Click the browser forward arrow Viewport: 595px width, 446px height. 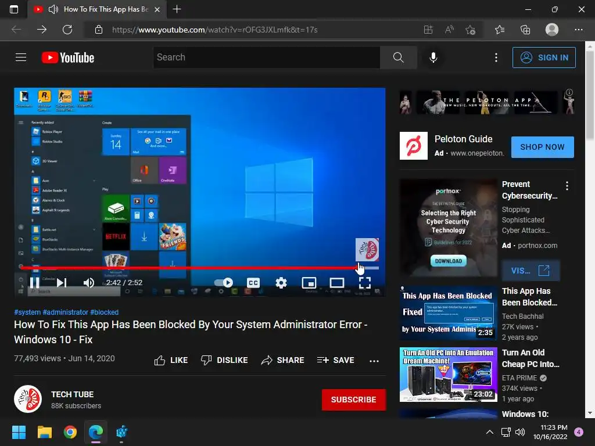point(42,30)
